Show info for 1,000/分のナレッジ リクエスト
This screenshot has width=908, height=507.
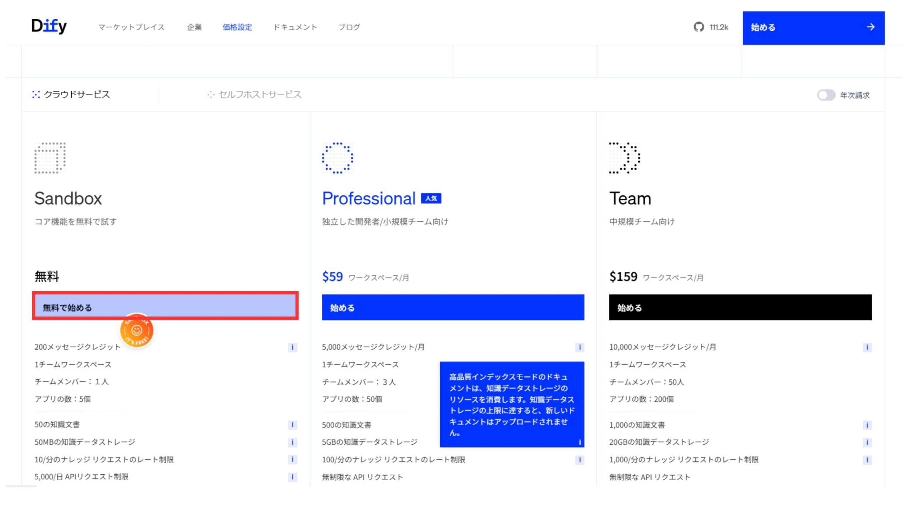tap(867, 460)
